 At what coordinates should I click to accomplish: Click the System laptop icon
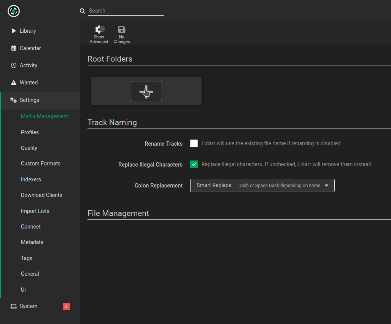point(13,306)
